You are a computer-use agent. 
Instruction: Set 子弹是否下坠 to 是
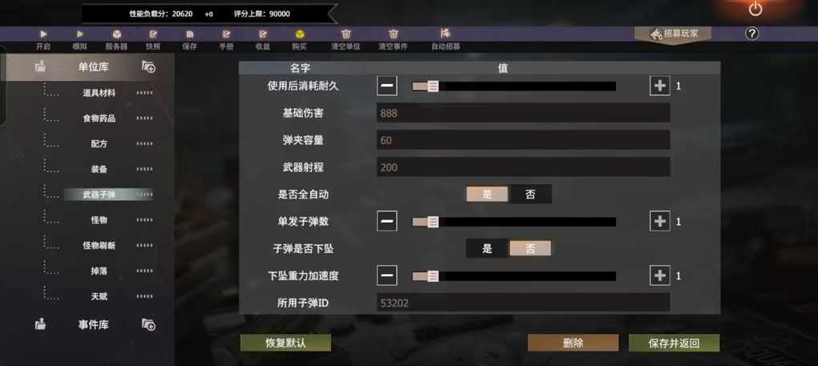488,248
